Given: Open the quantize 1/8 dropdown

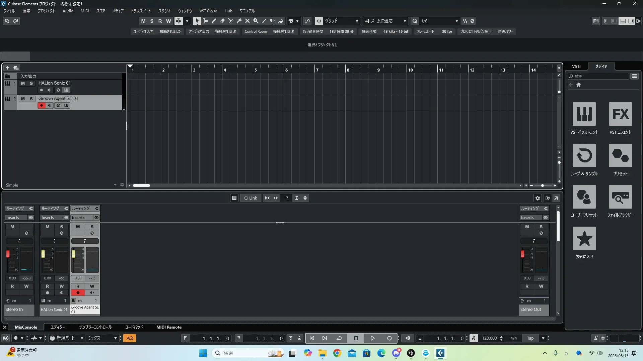Looking at the screenshot, I should pos(456,21).
